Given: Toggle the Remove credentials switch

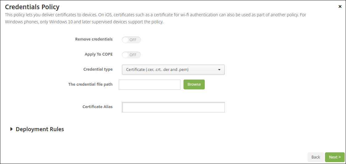Looking at the screenshot, I should coord(131,40).
